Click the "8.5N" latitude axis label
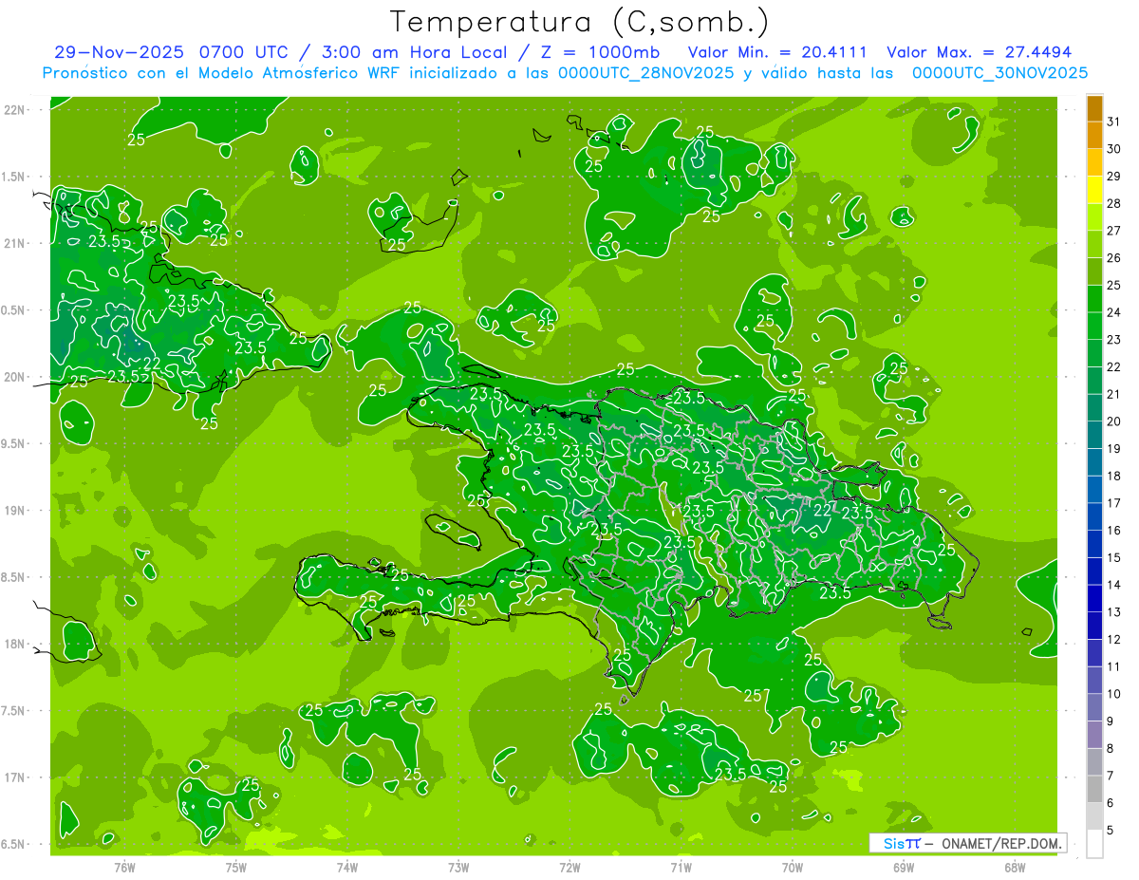Viewport: 1139px width, 880px height. click(14, 577)
